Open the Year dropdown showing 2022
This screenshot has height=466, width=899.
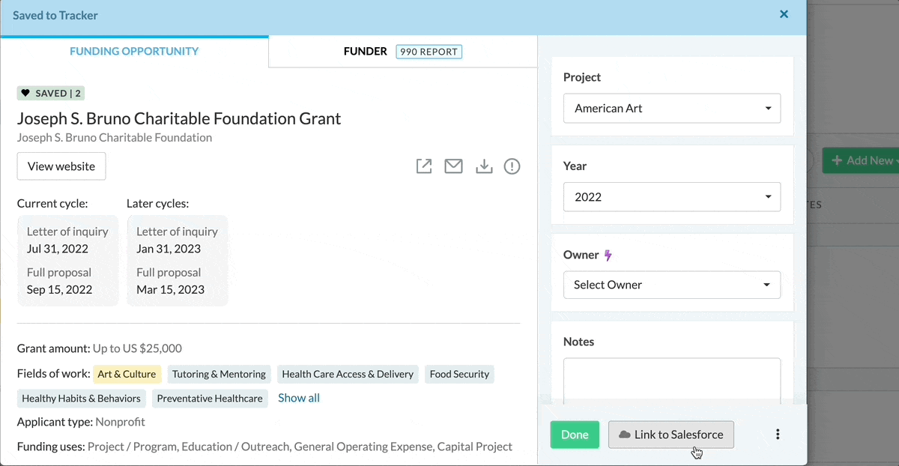tap(672, 197)
